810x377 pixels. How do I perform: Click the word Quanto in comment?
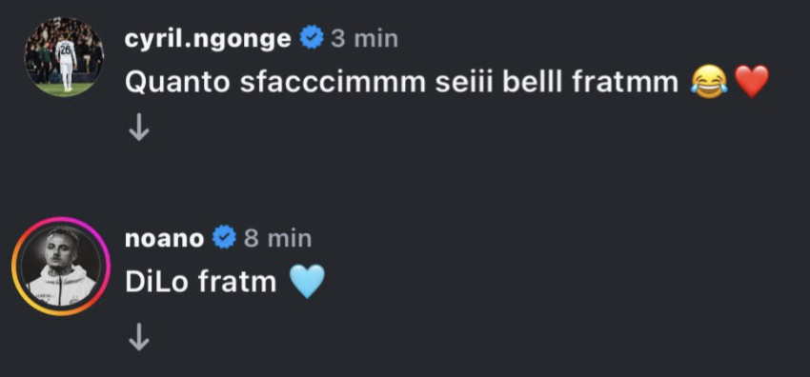[x=177, y=83]
